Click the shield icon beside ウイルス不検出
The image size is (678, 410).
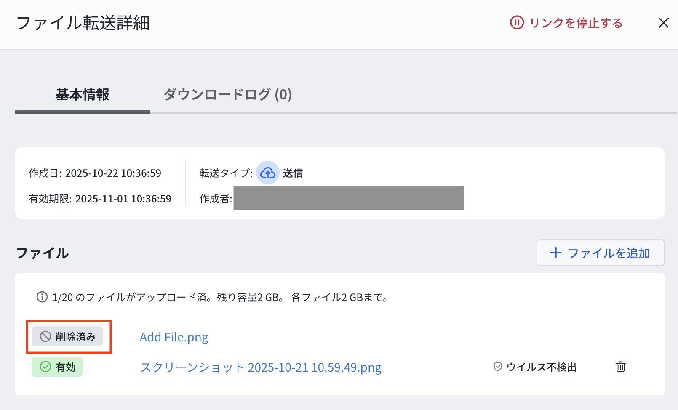498,367
